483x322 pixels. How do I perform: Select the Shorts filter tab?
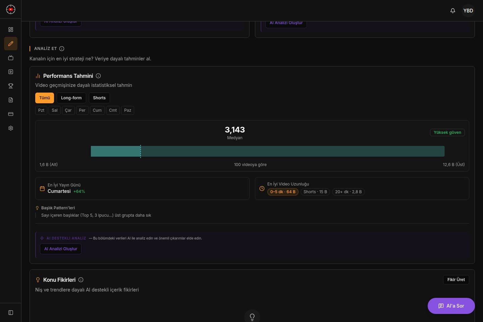pyautogui.click(x=99, y=98)
